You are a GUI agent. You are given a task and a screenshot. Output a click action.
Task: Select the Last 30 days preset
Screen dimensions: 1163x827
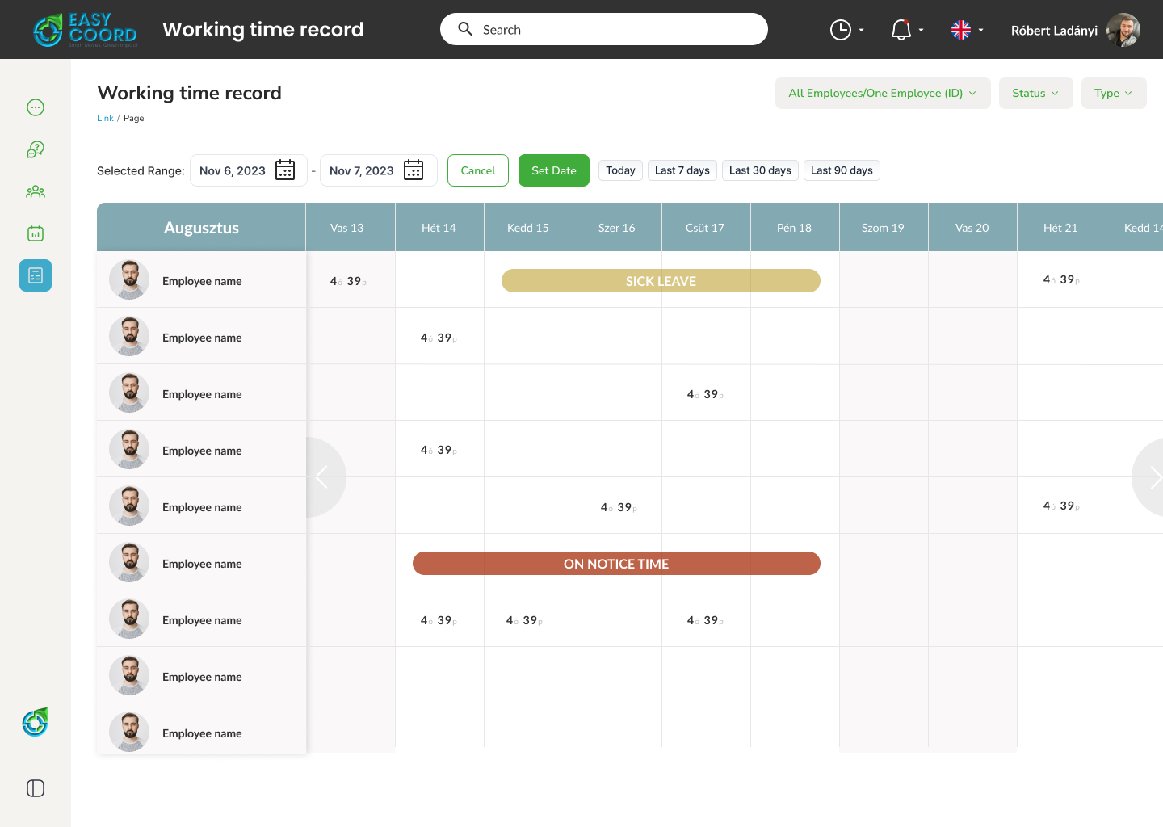click(x=759, y=170)
